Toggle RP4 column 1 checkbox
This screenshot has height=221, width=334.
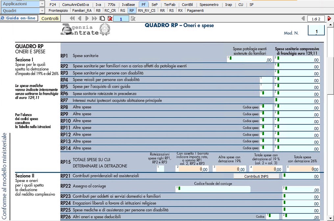click(x=266, y=80)
